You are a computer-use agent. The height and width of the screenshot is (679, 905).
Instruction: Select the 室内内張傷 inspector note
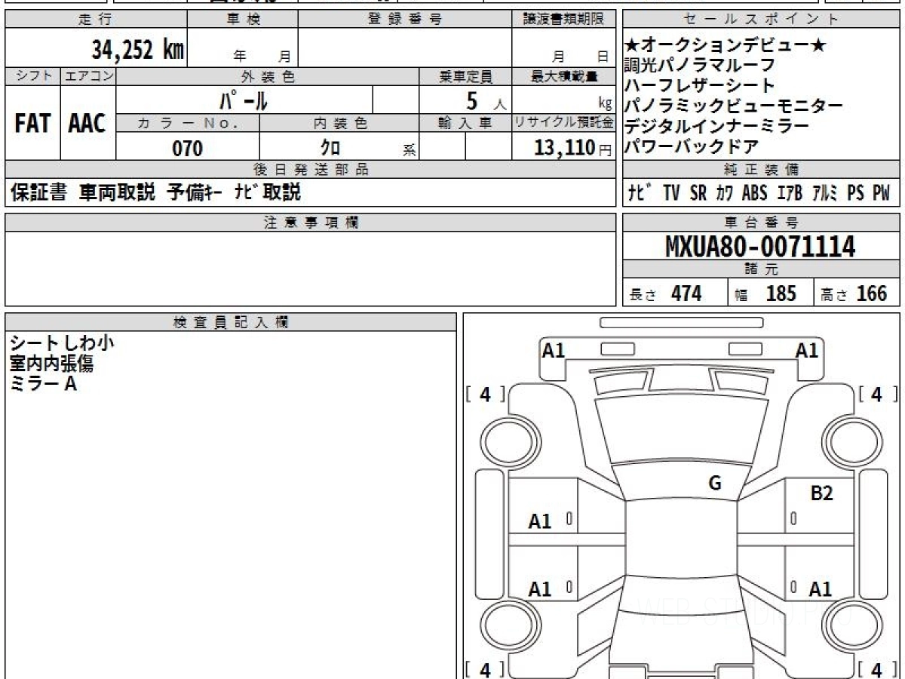[x=52, y=364]
